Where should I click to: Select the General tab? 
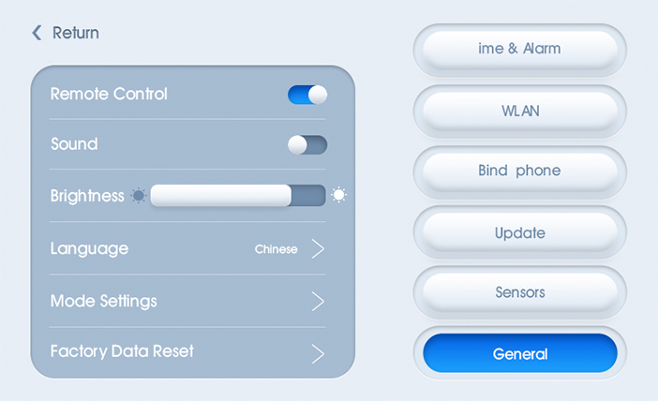tap(519, 354)
